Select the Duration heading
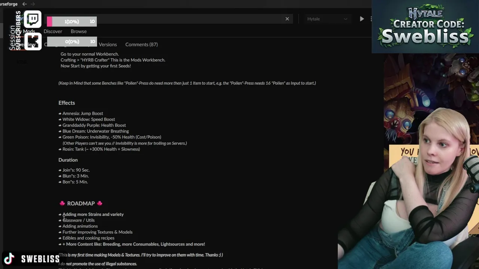The height and width of the screenshot is (269, 479). (68, 160)
